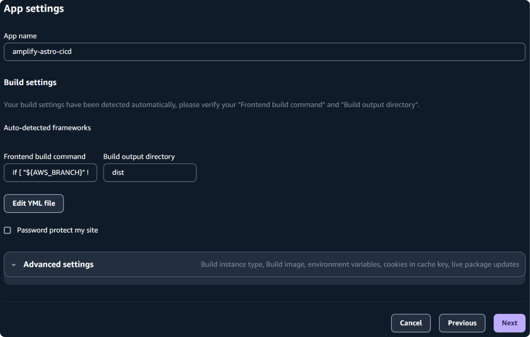Click the 'Frontend build command' label
The image size is (530, 337).
click(x=45, y=156)
